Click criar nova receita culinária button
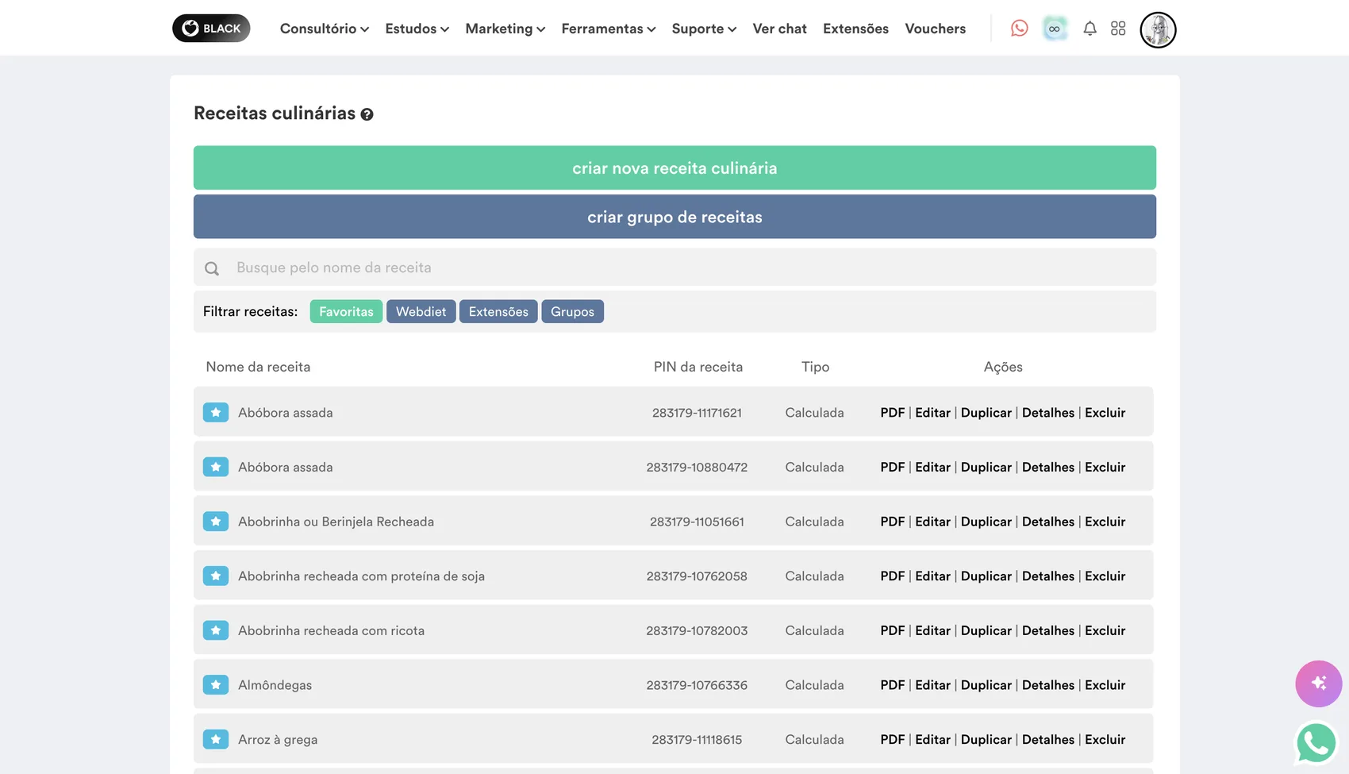Screen dimensions: 1349x774 tap(674, 168)
